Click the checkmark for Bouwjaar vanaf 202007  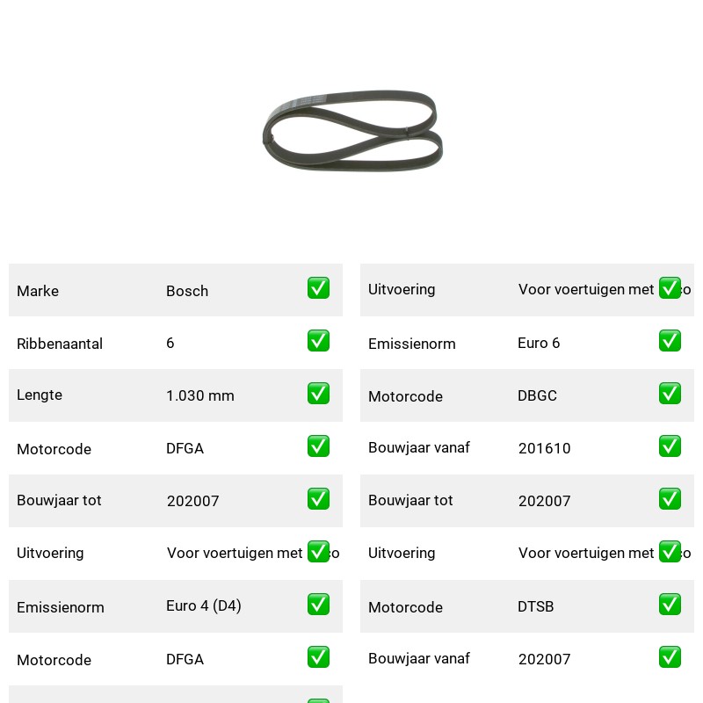coord(670,657)
